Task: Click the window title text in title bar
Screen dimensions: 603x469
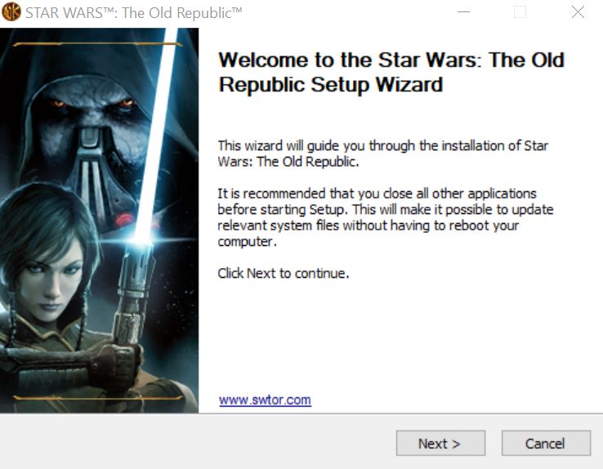Action: [134, 13]
